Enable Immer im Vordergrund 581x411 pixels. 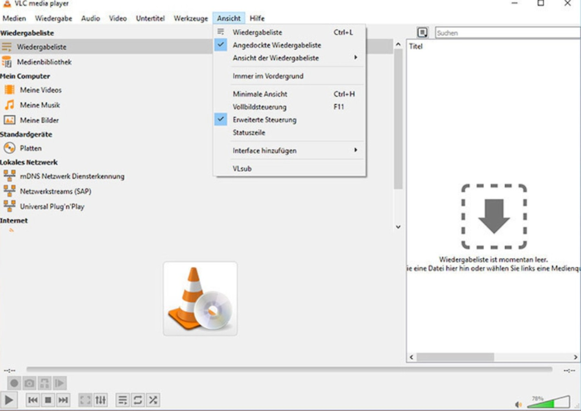coord(289,76)
